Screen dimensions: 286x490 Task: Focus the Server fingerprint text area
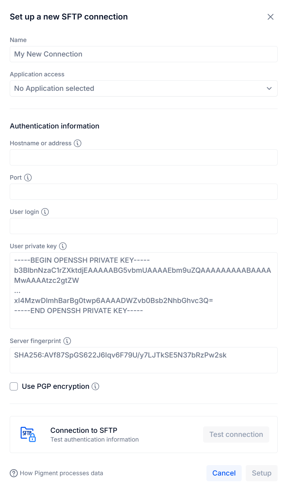click(144, 360)
